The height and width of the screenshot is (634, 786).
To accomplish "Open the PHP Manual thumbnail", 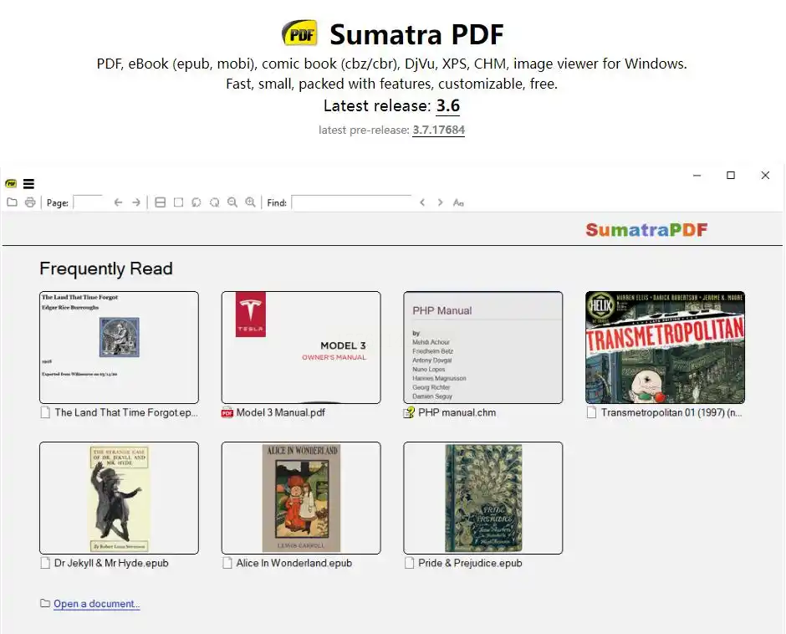I will coord(482,347).
